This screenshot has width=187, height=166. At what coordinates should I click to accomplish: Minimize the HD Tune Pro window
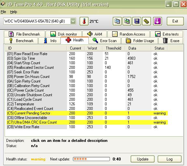pyautogui.click(x=168, y=4)
